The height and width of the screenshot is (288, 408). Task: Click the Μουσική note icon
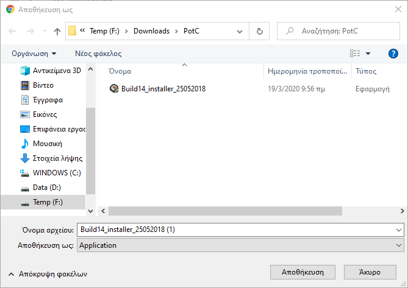[x=25, y=144]
